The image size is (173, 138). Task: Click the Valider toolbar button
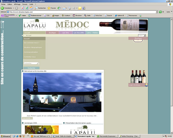click(x=22, y=16)
